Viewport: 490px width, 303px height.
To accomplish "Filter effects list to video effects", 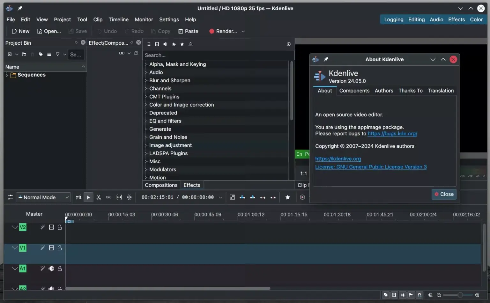I will pos(157,44).
